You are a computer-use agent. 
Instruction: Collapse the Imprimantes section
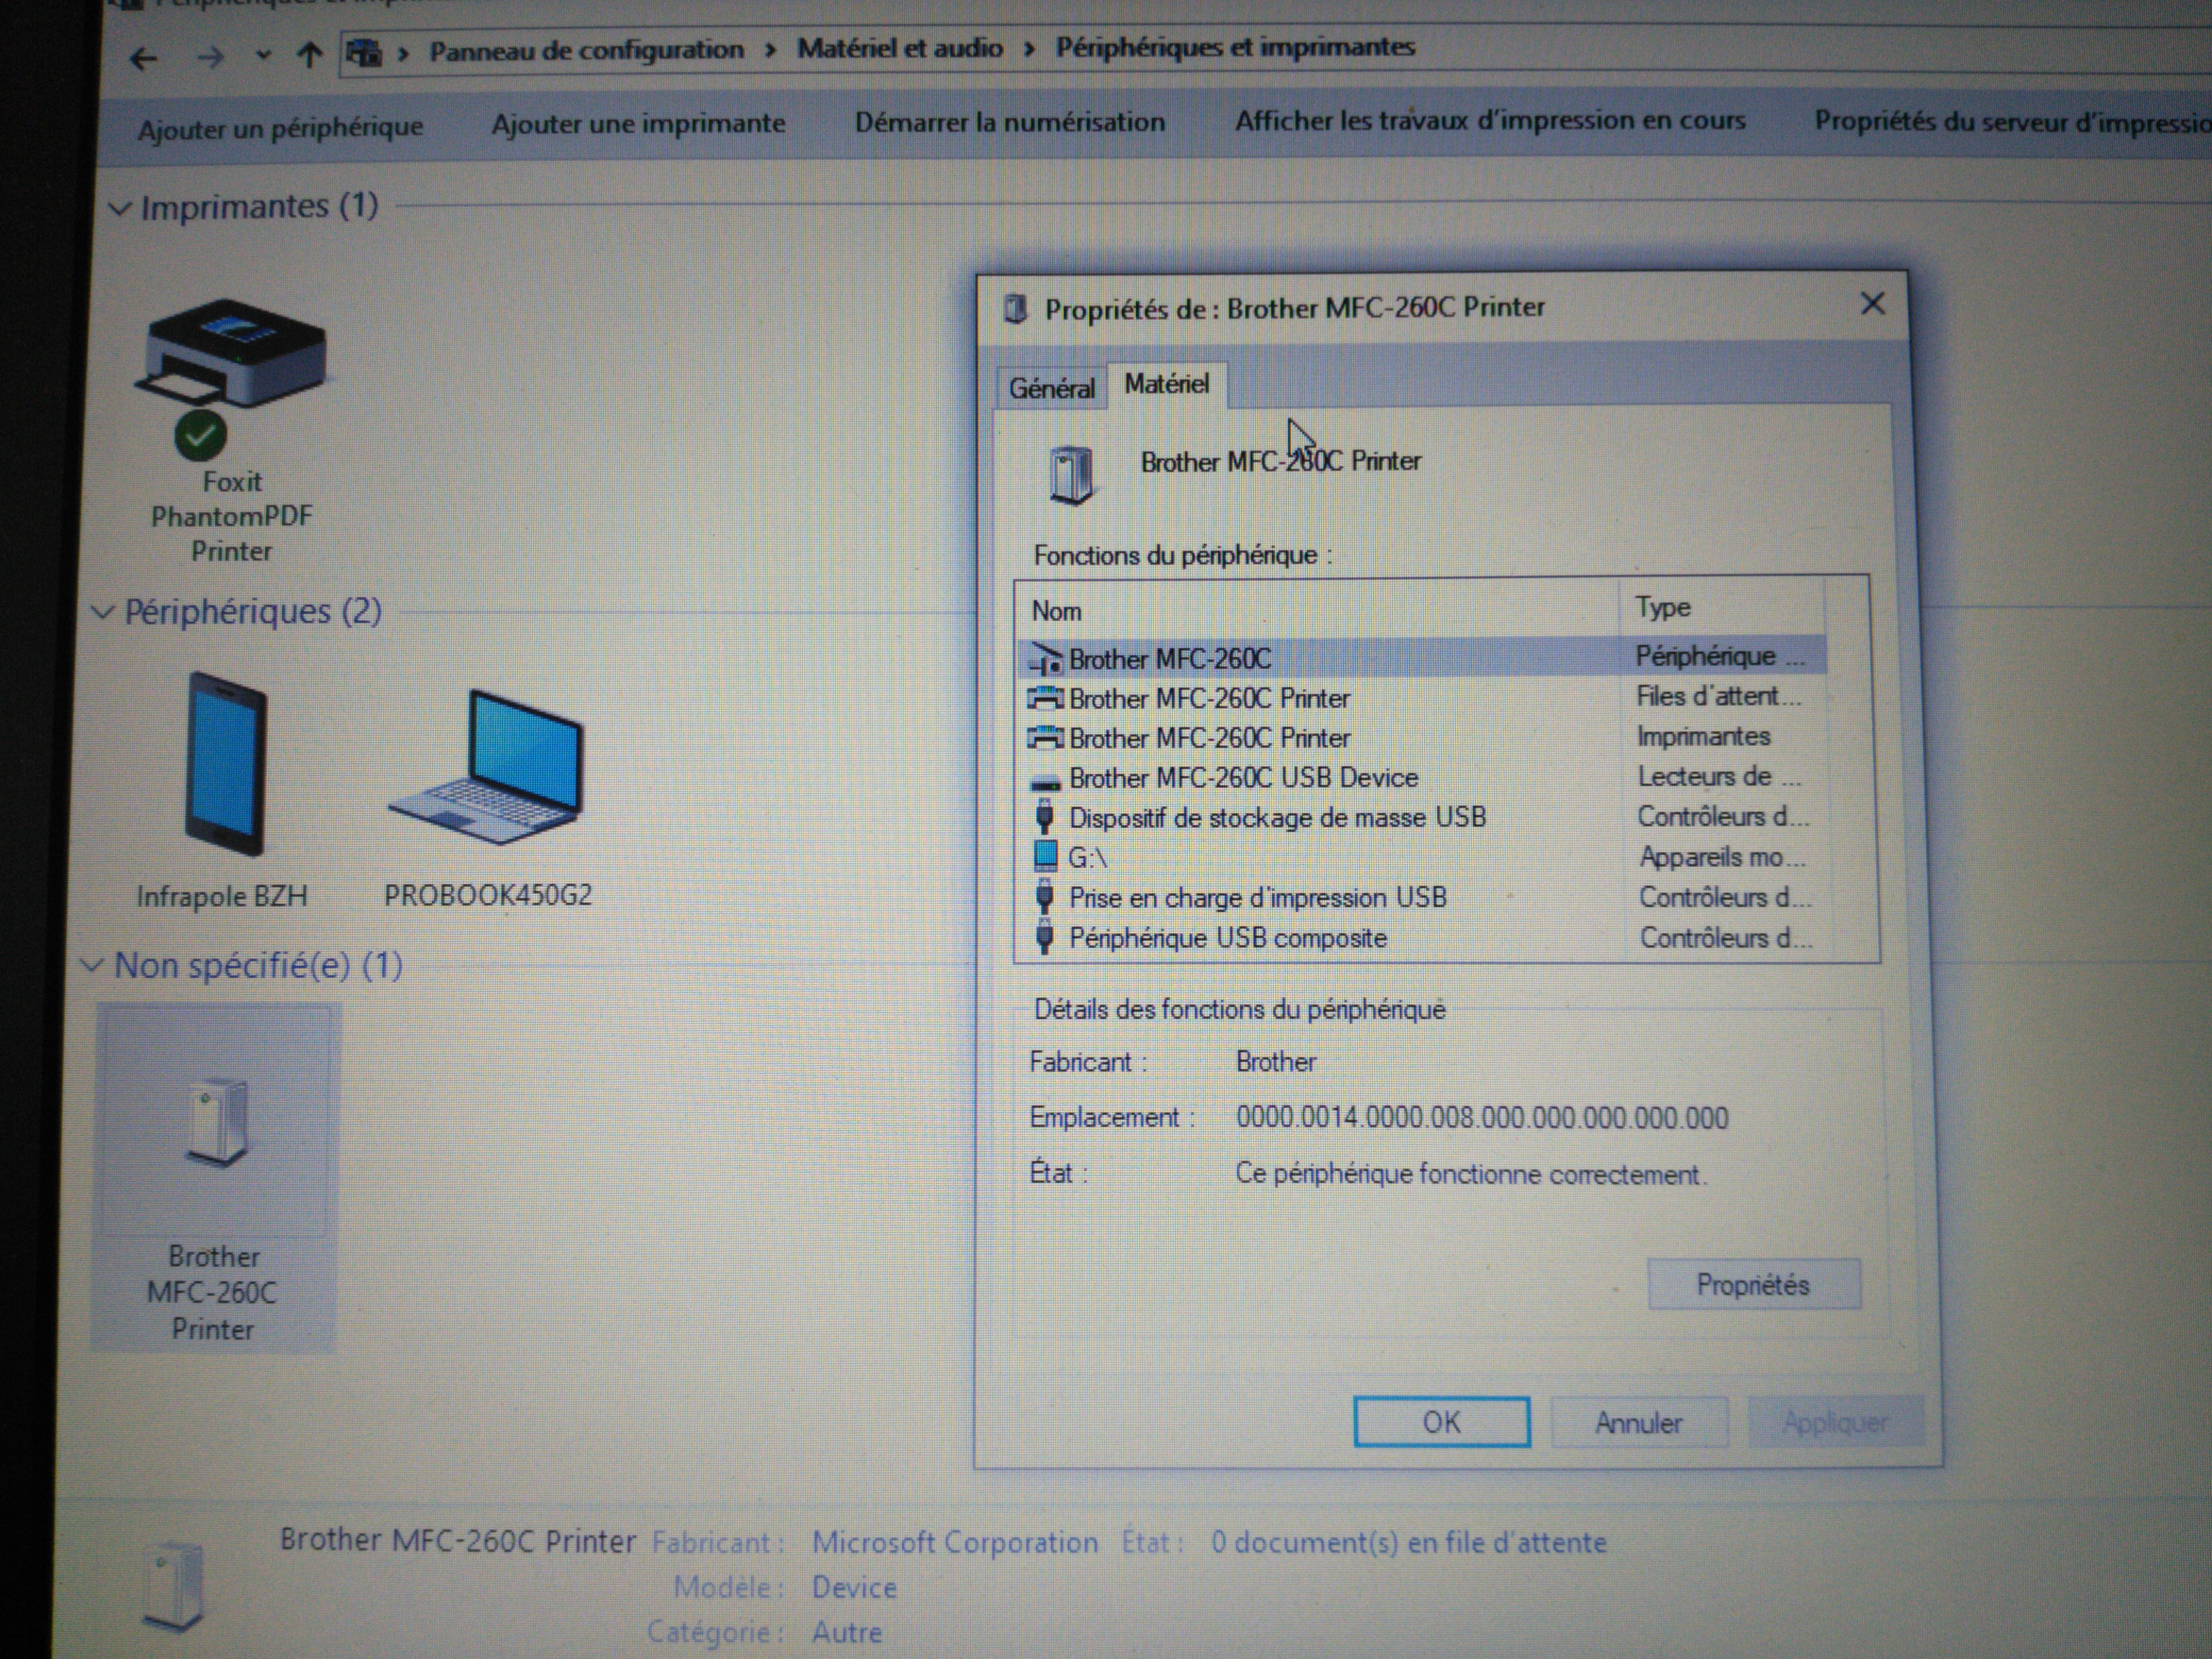[x=120, y=209]
